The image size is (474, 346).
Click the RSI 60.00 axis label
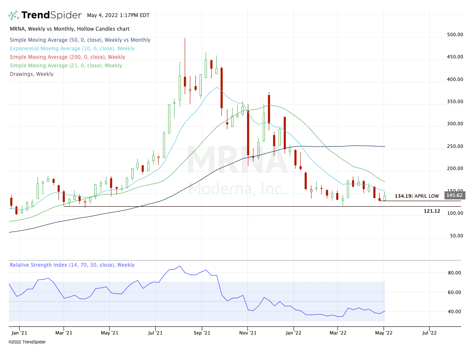click(454, 292)
